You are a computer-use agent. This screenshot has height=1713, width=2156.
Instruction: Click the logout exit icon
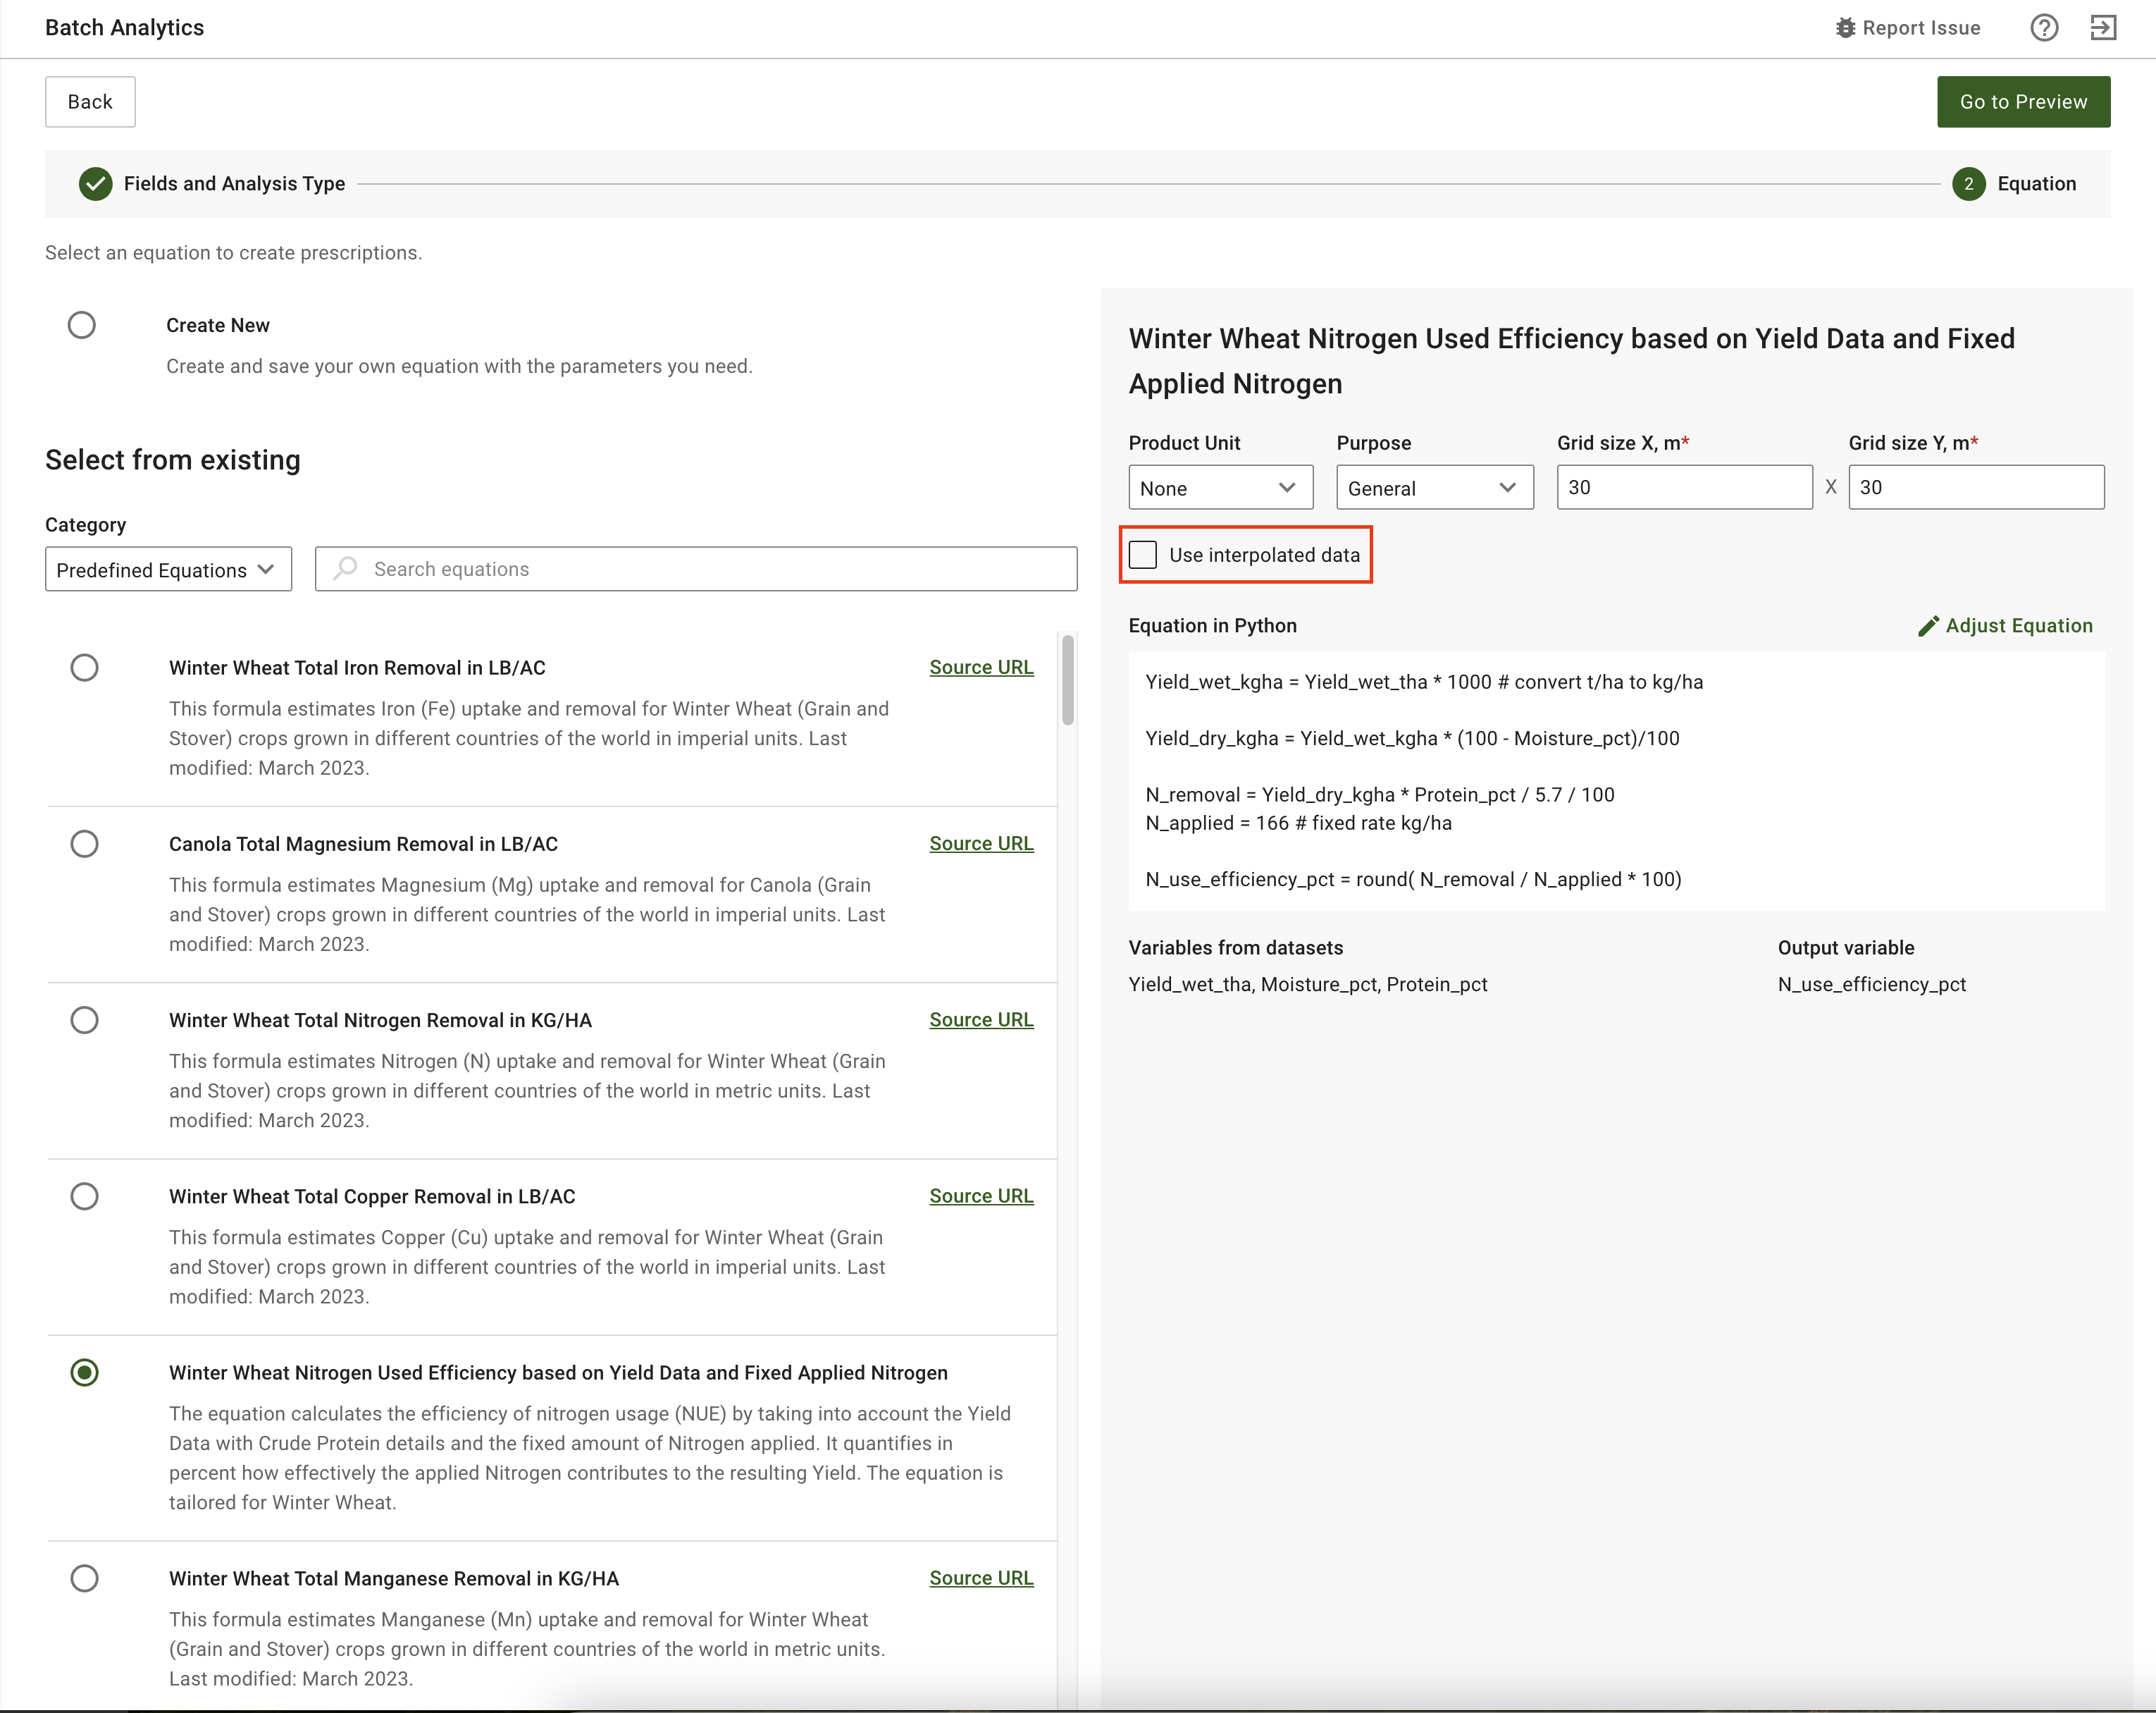coord(2103,28)
